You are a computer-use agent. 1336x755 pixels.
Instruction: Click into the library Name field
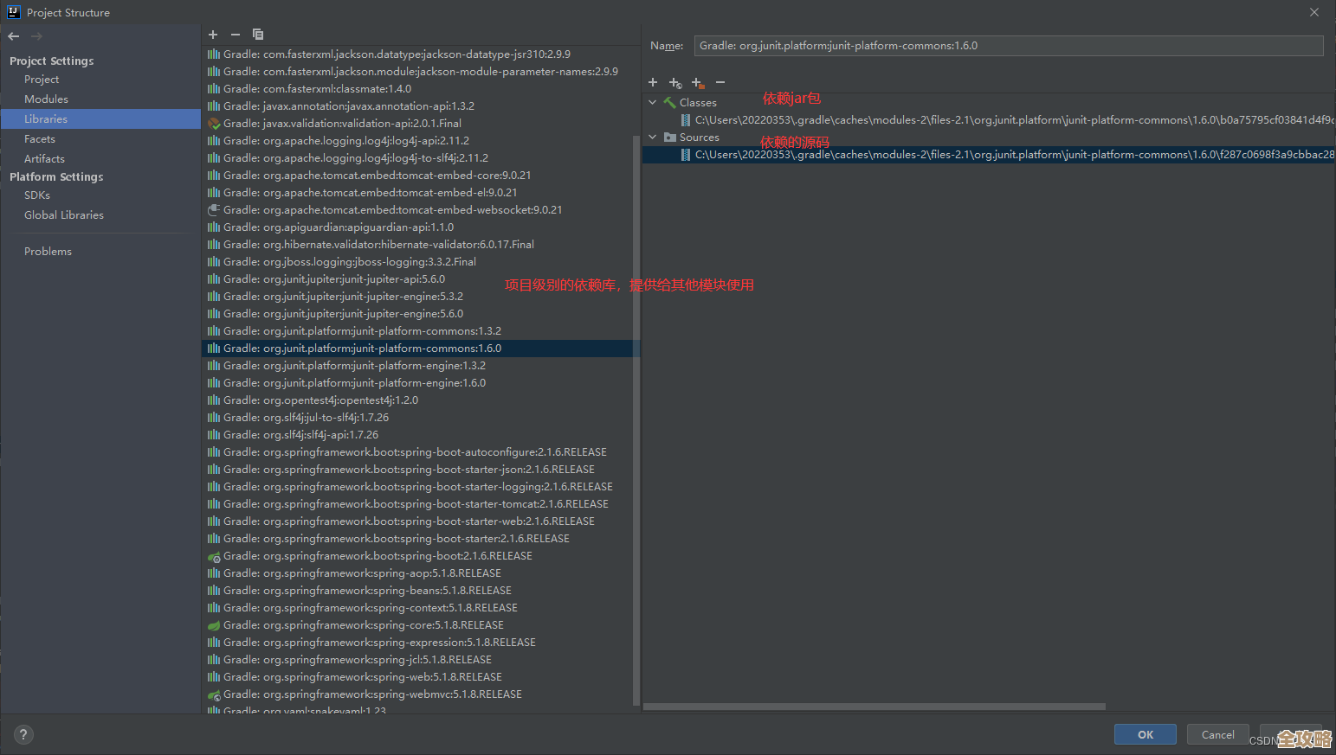coord(1008,46)
